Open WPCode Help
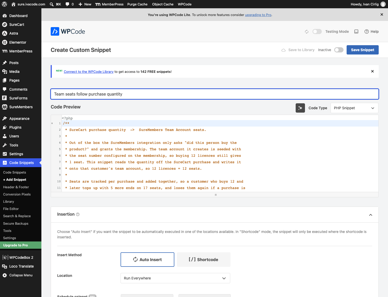388x297 pixels. tap(371, 32)
